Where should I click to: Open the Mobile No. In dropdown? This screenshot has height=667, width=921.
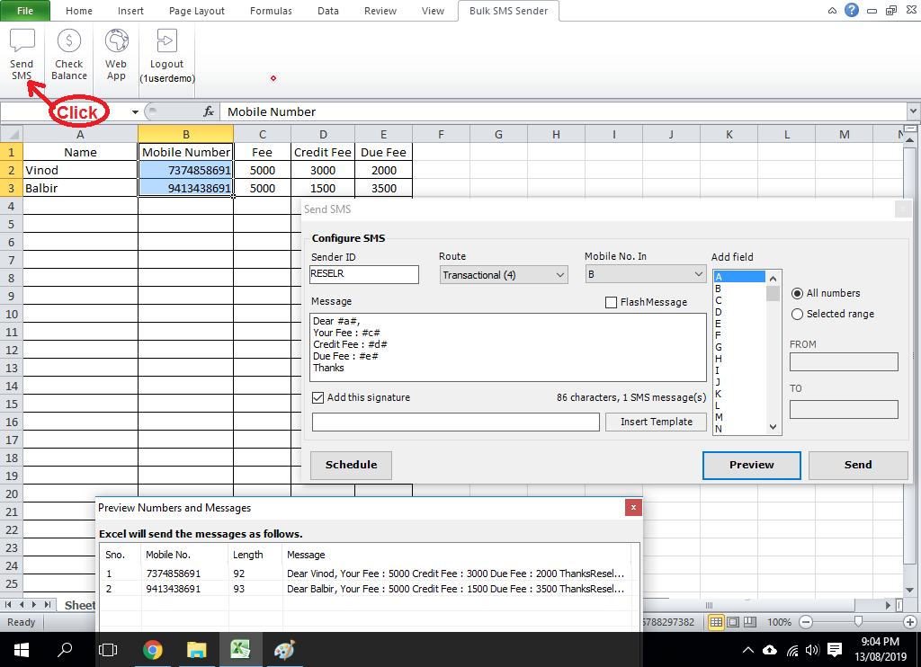[x=645, y=274]
